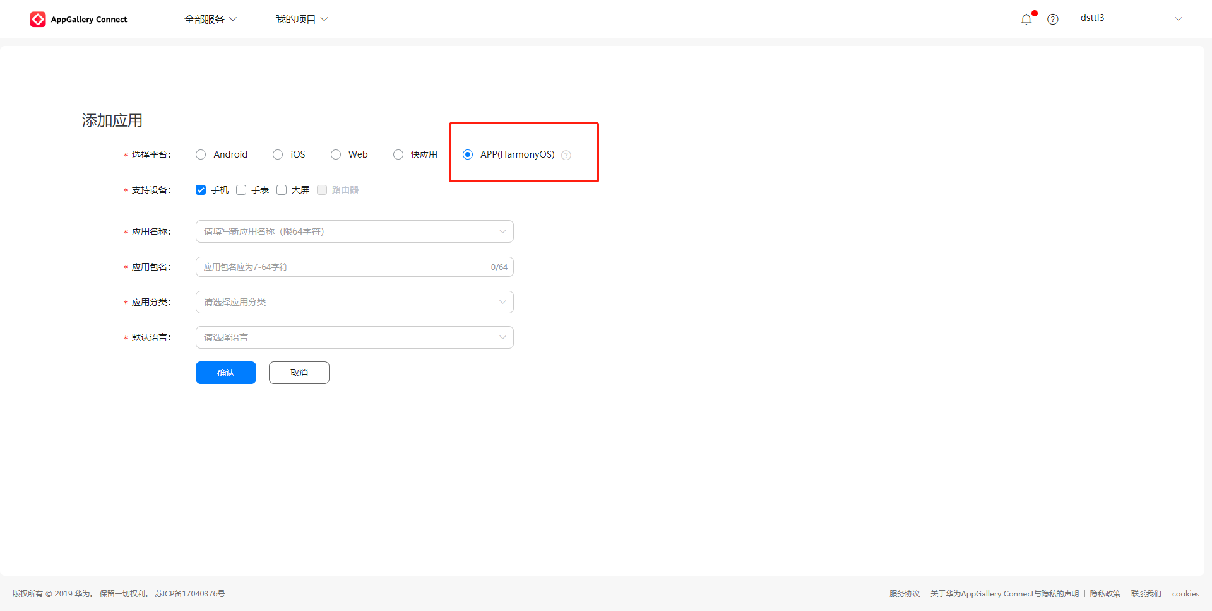Open the 应用名称 combo box
The image size is (1212, 611).
pos(355,231)
